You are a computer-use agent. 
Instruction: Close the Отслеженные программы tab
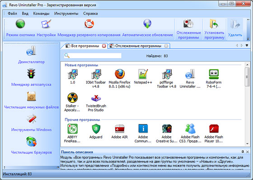click(x=166, y=46)
